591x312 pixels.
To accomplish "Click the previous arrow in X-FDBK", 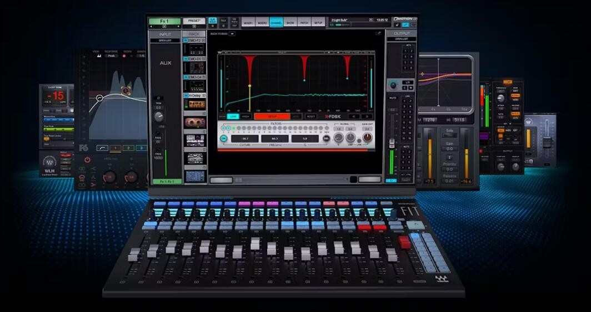I will coord(354,116).
